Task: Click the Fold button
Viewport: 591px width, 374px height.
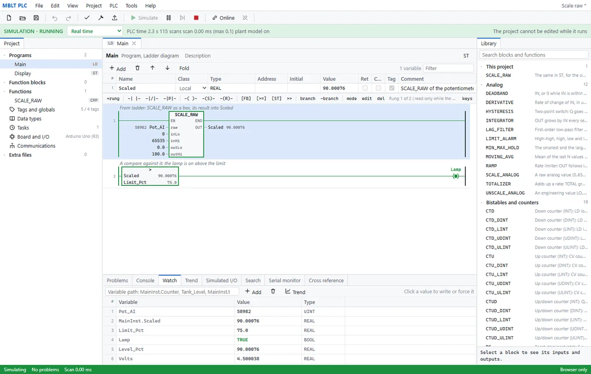Action: coord(184,68)
